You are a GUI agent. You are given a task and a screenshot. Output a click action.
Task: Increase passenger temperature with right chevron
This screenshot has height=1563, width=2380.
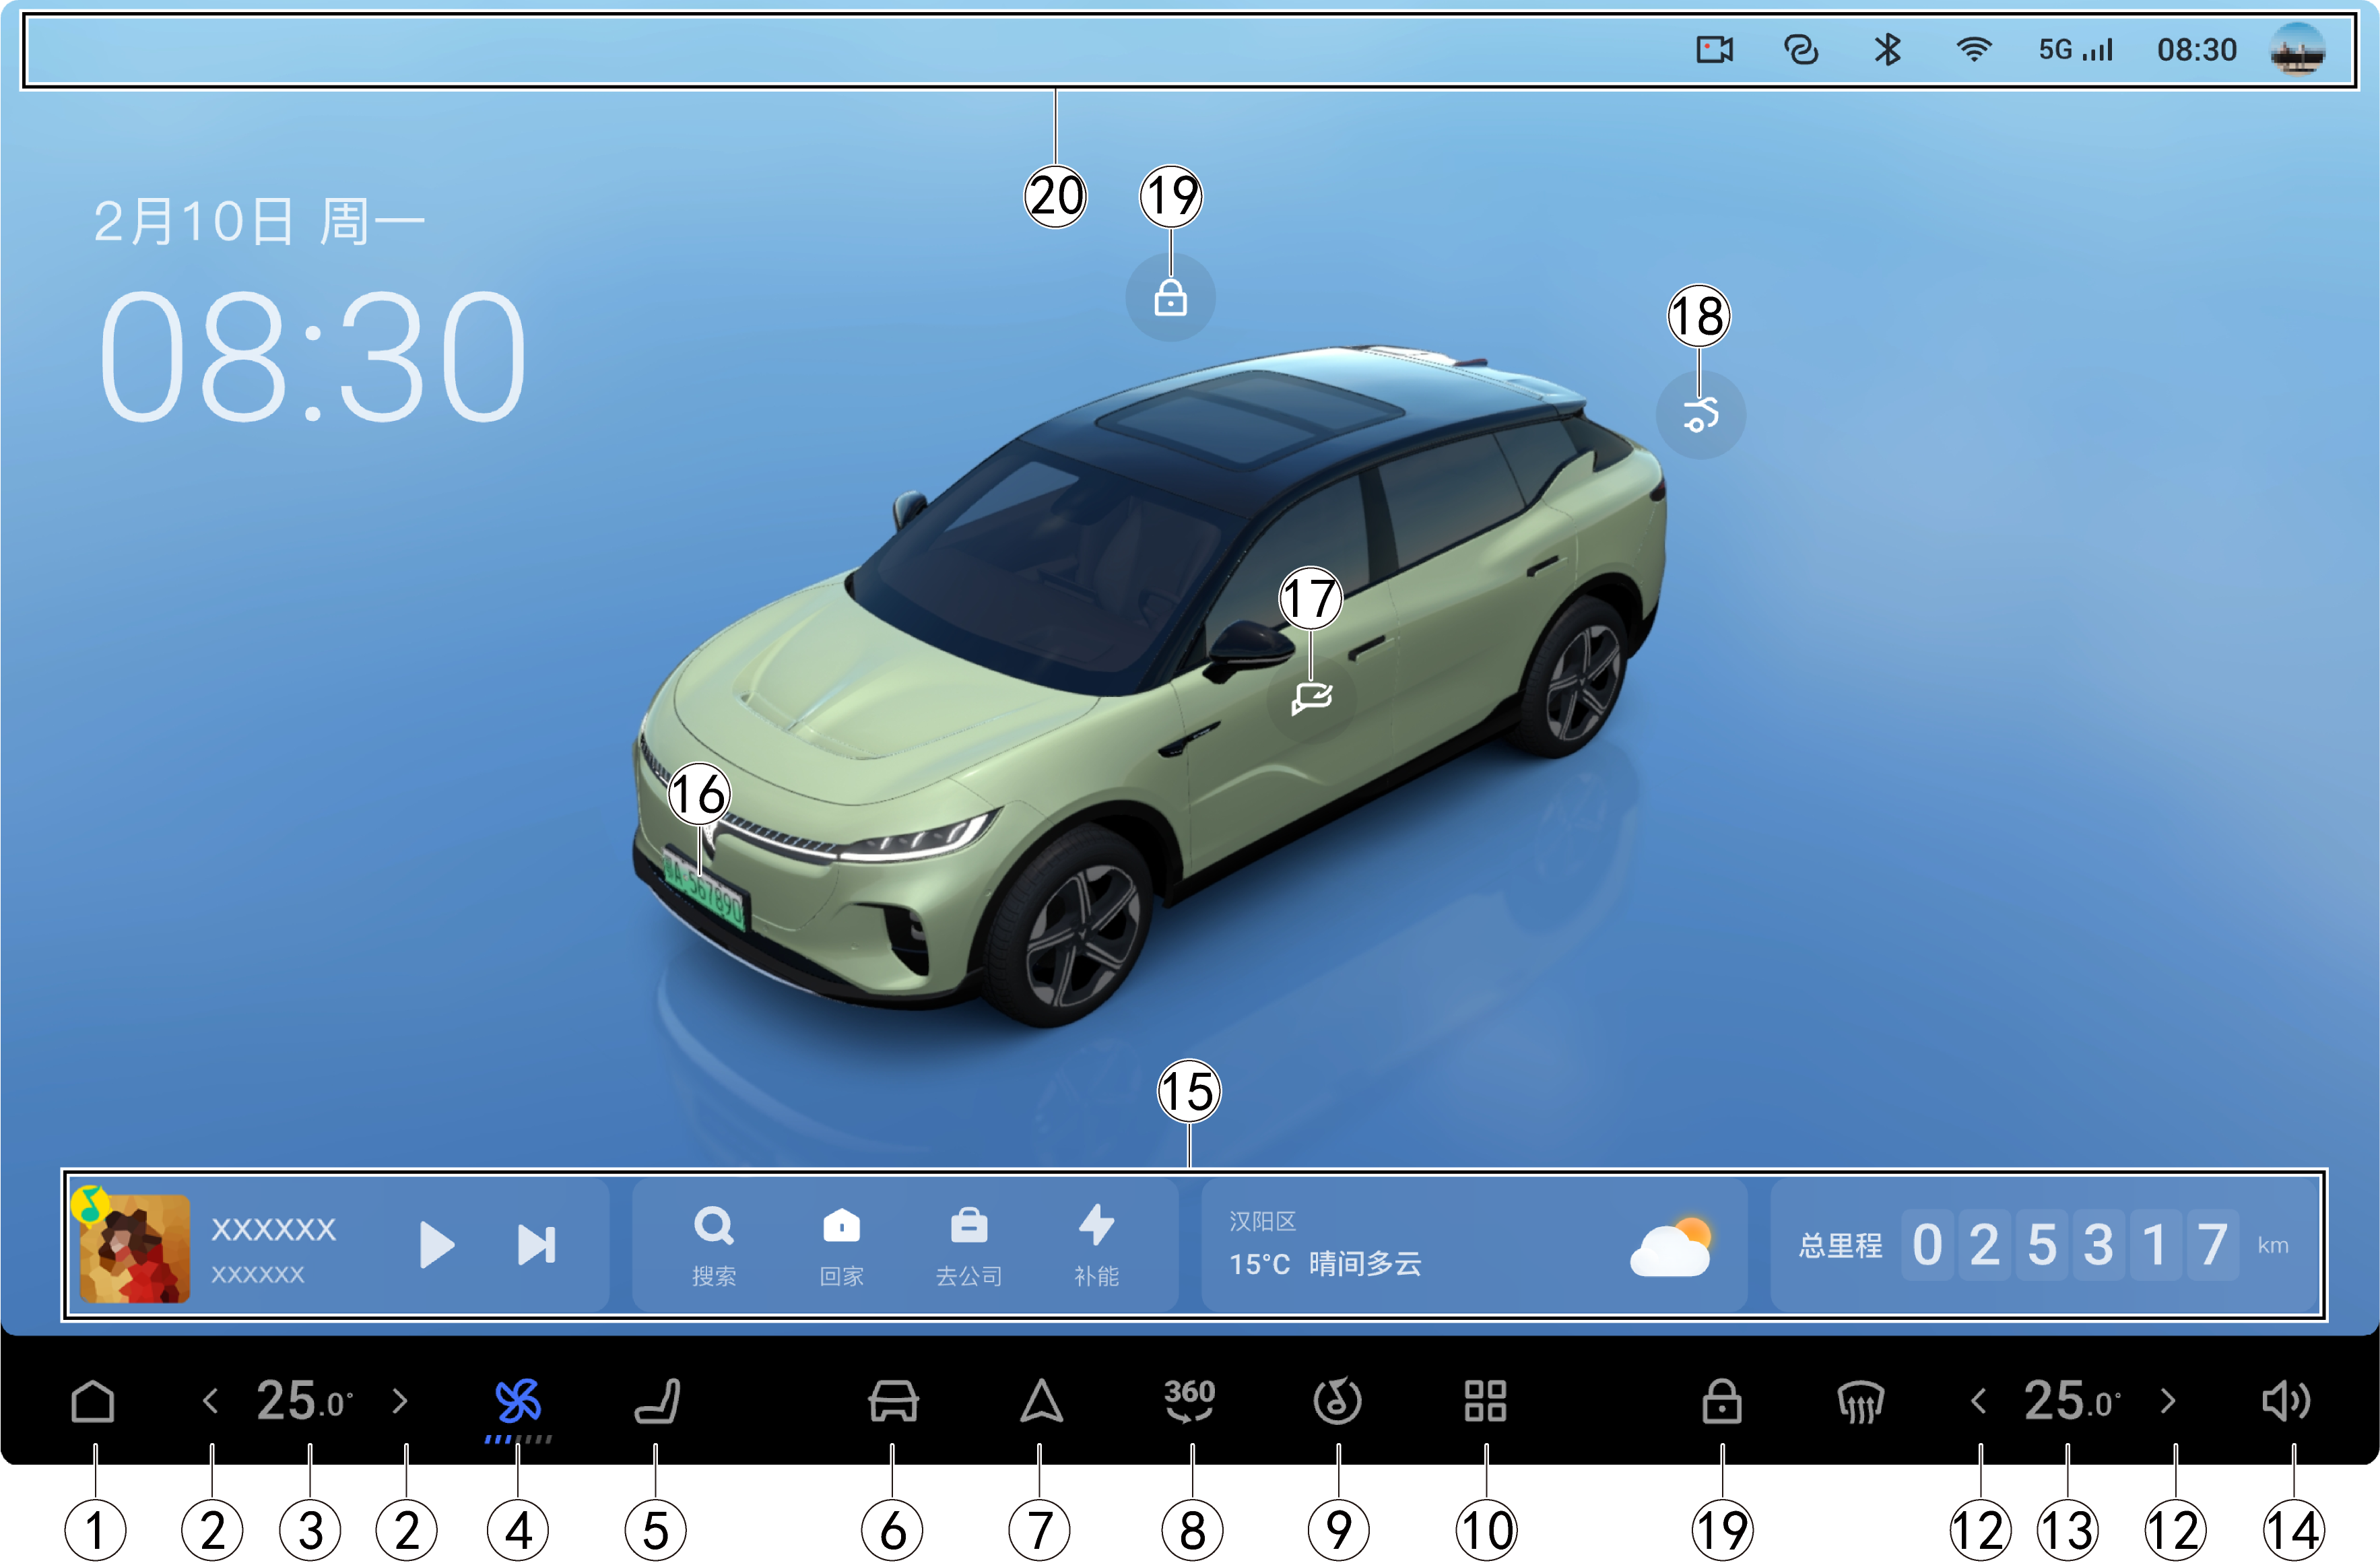point(2167,1401)
